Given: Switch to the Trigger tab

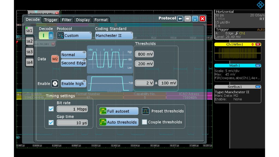Looking at the screenshot, I should pyautogui.click(x=51, y=20).
